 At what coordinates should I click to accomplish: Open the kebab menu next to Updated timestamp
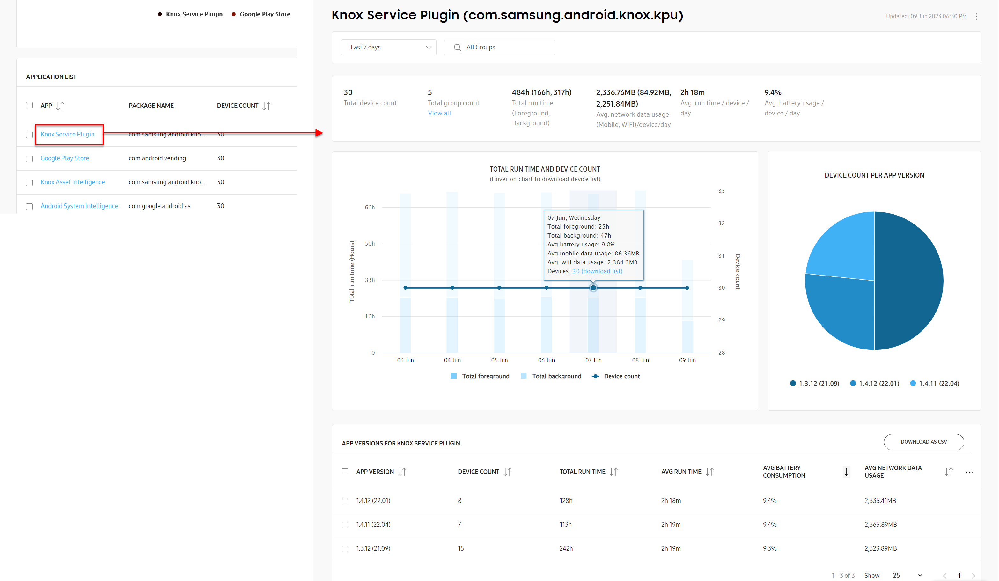[976, 17]
